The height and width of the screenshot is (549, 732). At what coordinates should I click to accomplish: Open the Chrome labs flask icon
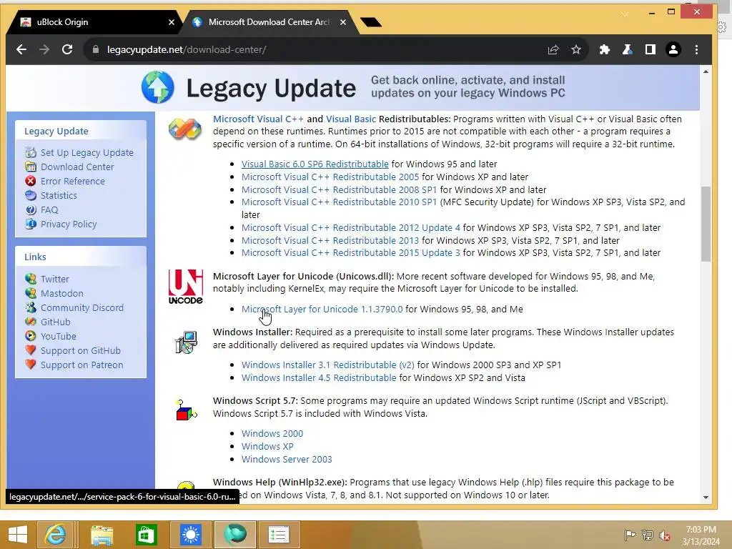[x=628, y=49]
